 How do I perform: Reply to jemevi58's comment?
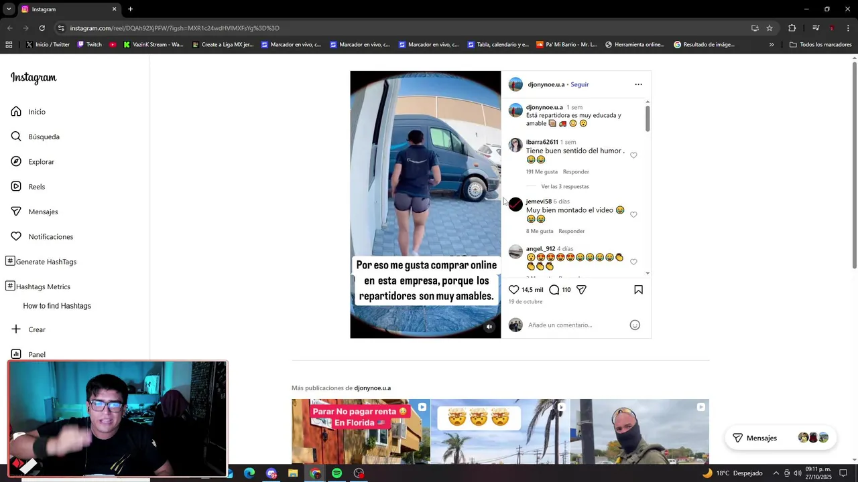point(572,231)
